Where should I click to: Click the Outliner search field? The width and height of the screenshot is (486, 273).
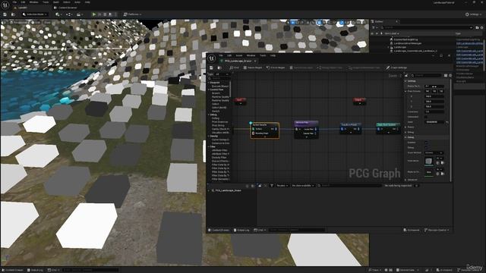427,27
